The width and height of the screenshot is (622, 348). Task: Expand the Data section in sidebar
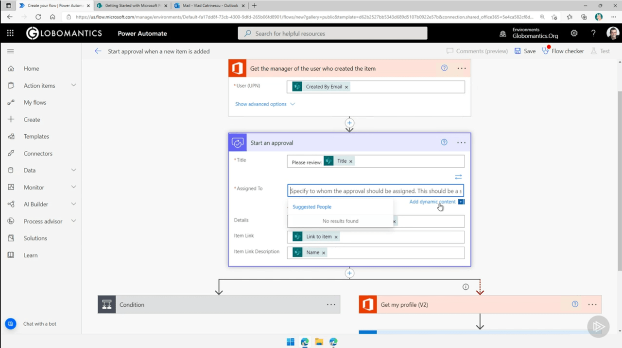73,170
